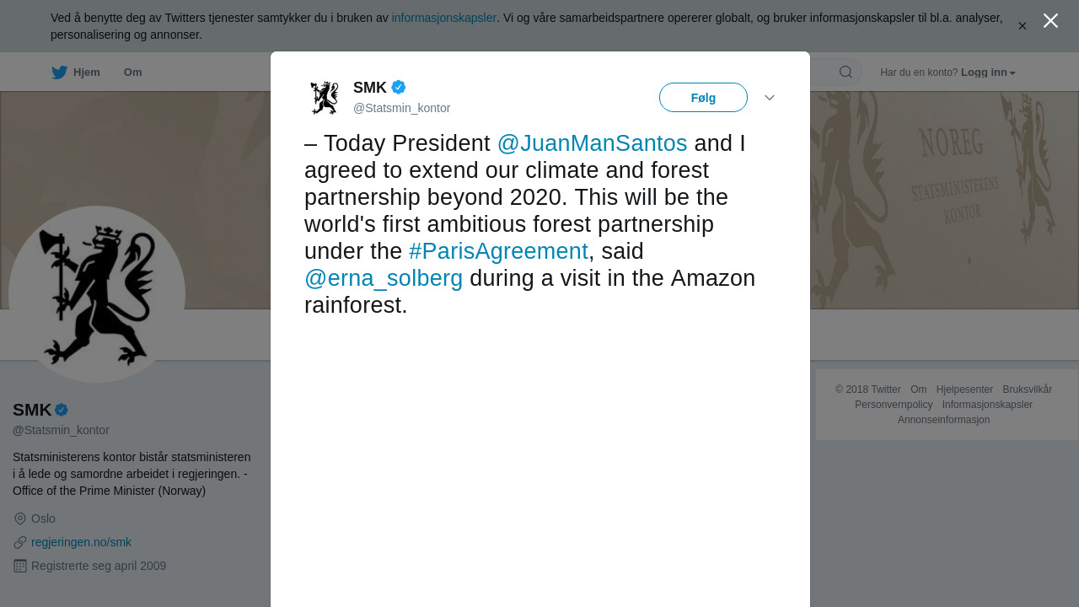
Task: Click the search magnifier icon
Action: tap(845, 72)
